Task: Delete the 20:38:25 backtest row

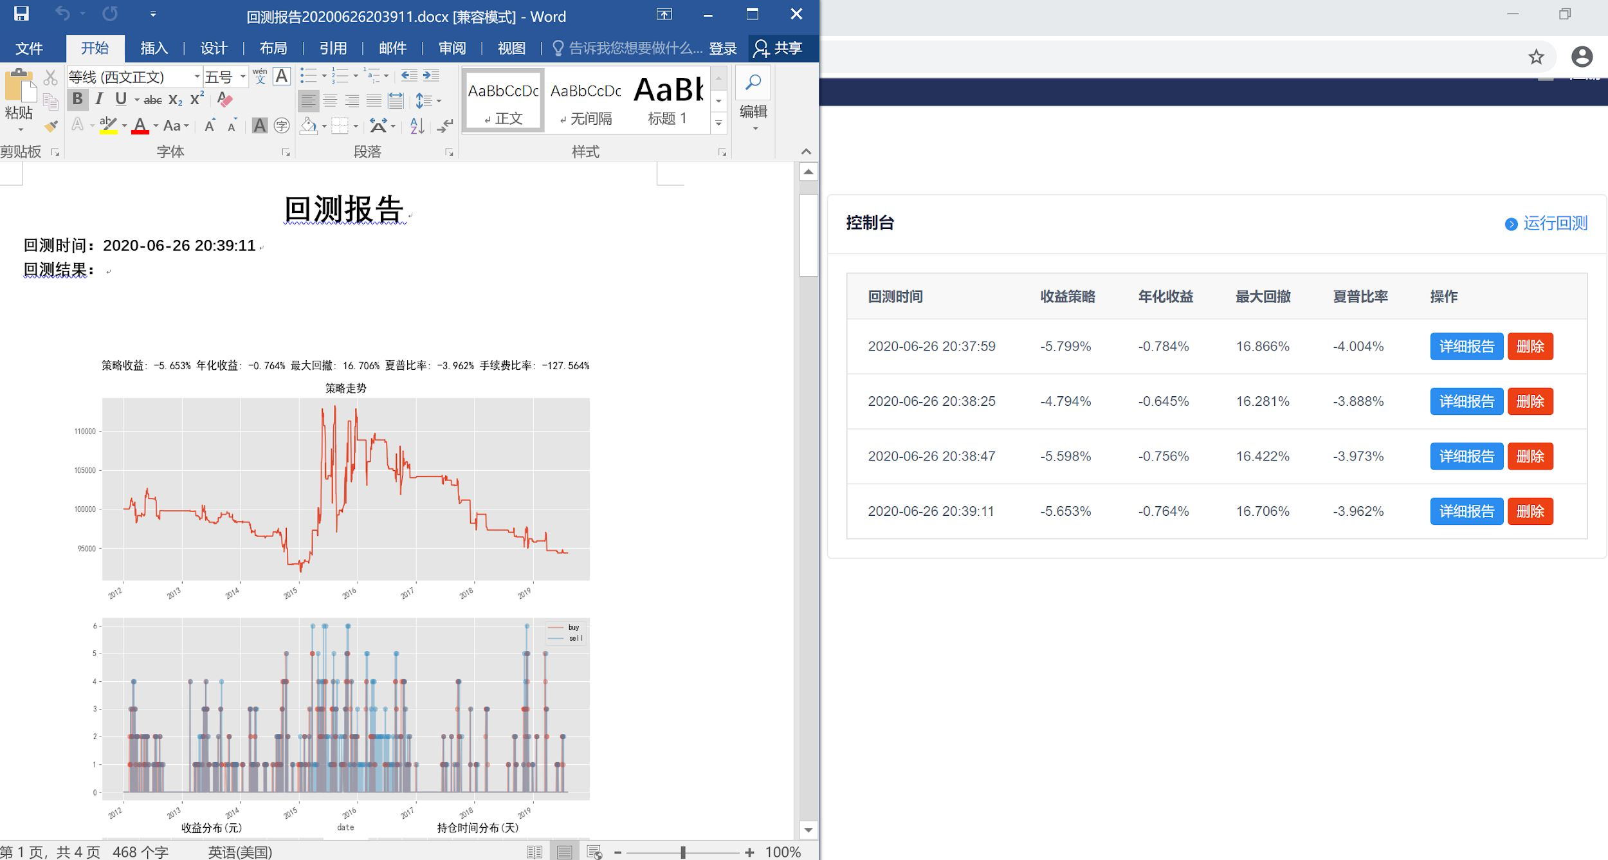Action: pyautogui.click(x=1530, y=401)
